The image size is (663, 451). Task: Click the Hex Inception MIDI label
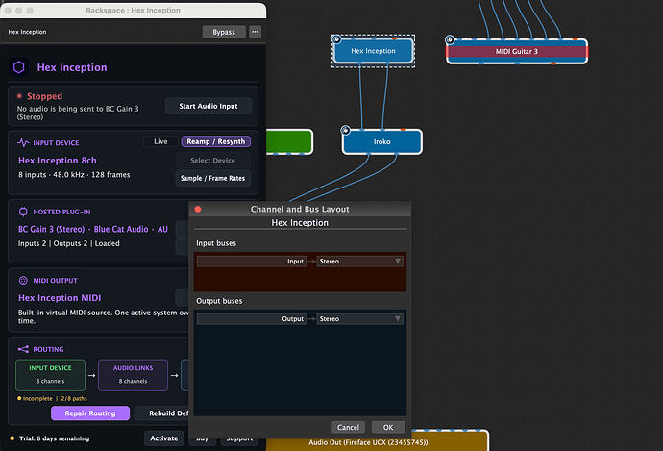tap(60, 298)
